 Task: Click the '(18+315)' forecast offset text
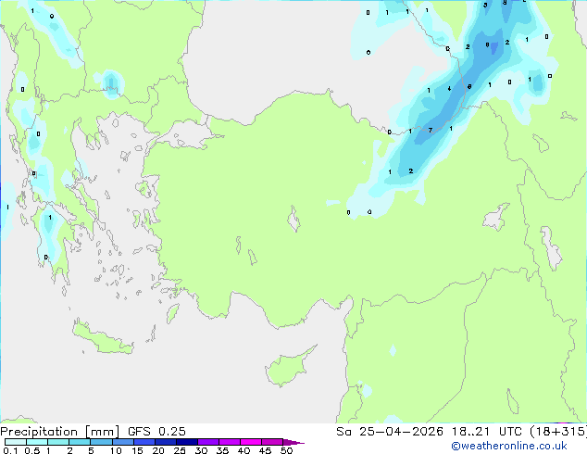pos(558,432)
